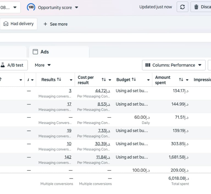Click the Opportunity score 100 circle icon

click(31, 7)
